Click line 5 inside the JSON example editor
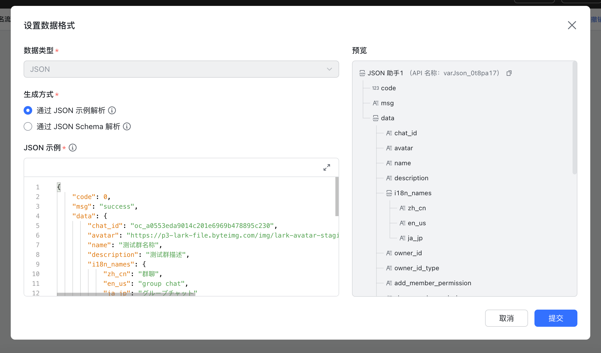 (161, 226)
